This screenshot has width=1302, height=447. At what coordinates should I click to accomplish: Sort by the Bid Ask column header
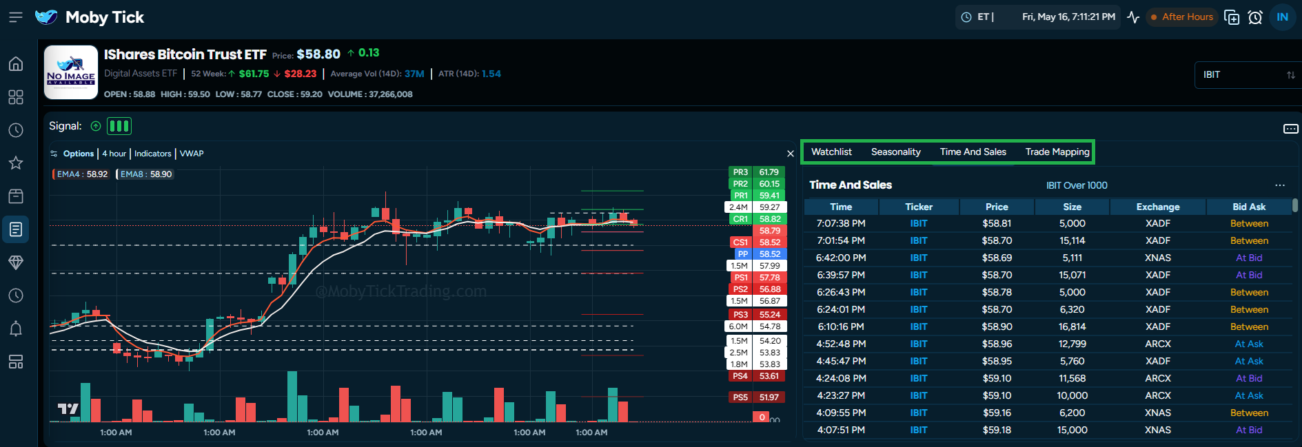(1249, 207)
